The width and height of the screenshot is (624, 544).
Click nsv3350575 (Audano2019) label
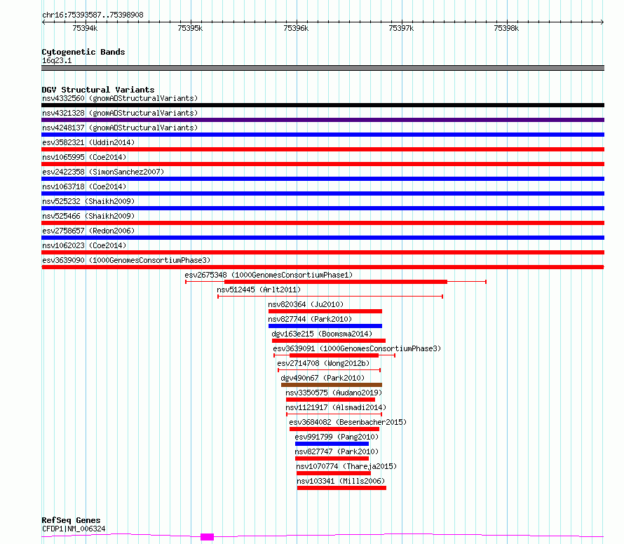[334, 393]
